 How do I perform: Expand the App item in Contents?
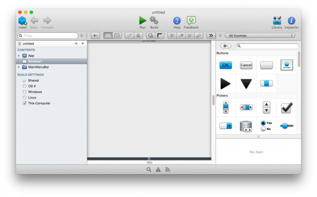[x=19, y=56]
